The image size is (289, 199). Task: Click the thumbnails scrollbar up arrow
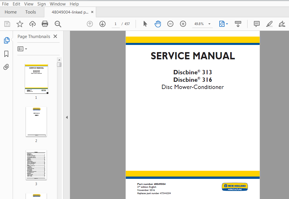59,60
